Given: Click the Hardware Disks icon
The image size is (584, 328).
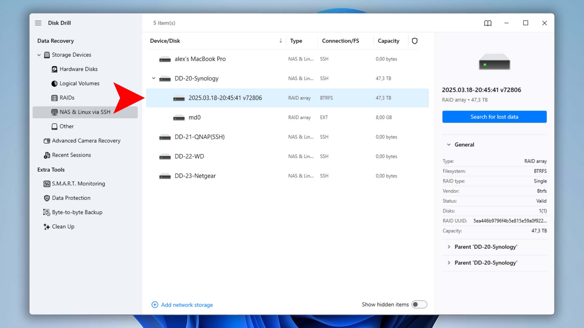Looking at the screenshot, I should 54,69.
